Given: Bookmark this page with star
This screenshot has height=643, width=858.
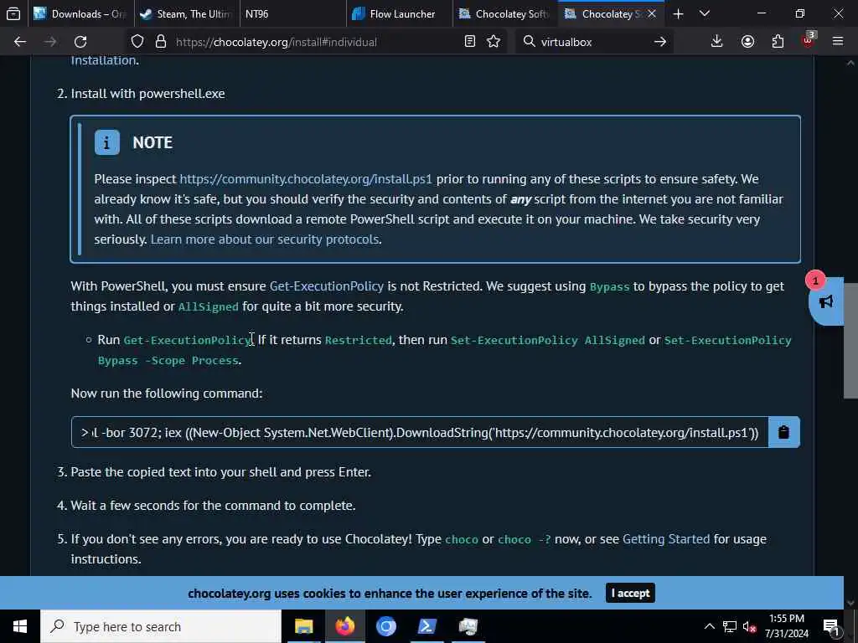Looking at the screenshot, I should pyautogui.click(x=494, y=42).
